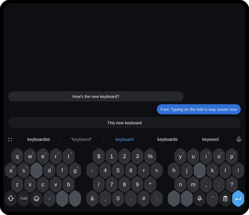The image size is (249, 215).
Task: Choose the "keyboardist" suggestion
Action: (38, 139)
